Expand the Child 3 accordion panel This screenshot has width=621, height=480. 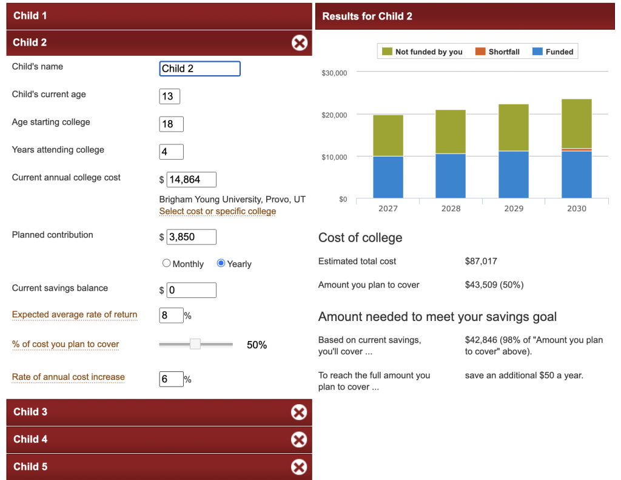click(146, 412)
